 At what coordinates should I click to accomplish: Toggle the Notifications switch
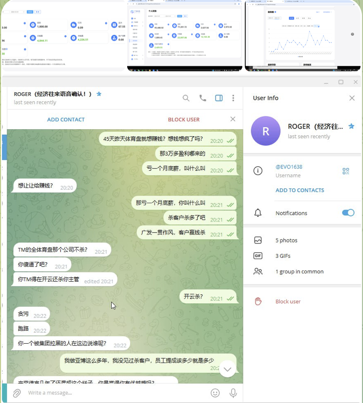click(348, 212)
